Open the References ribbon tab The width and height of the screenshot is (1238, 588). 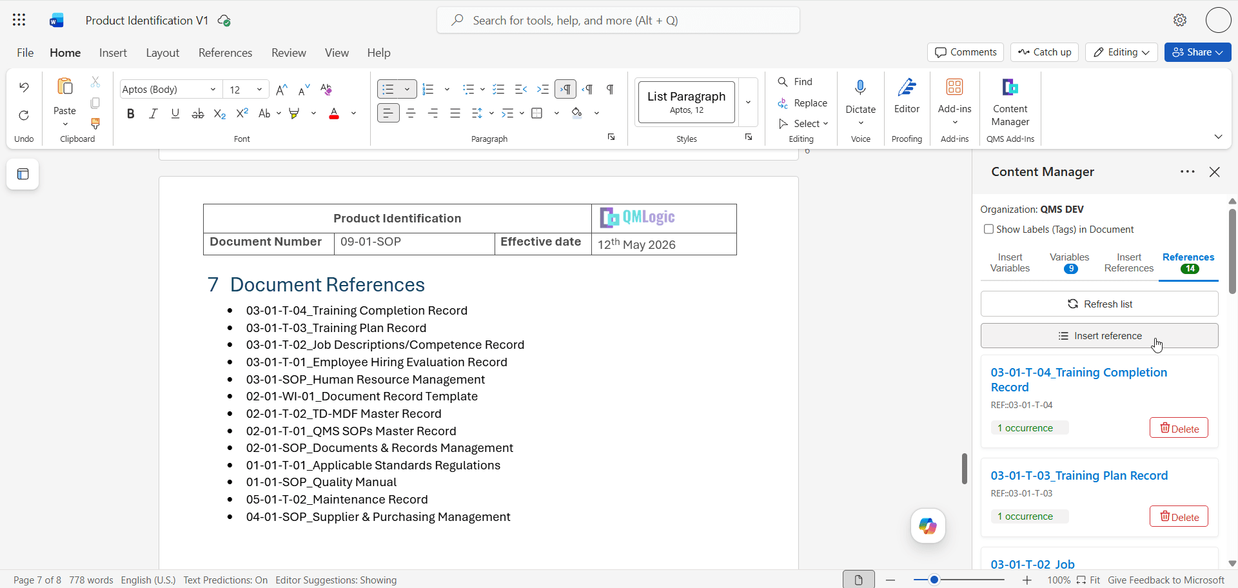click(x=225, y=53)
